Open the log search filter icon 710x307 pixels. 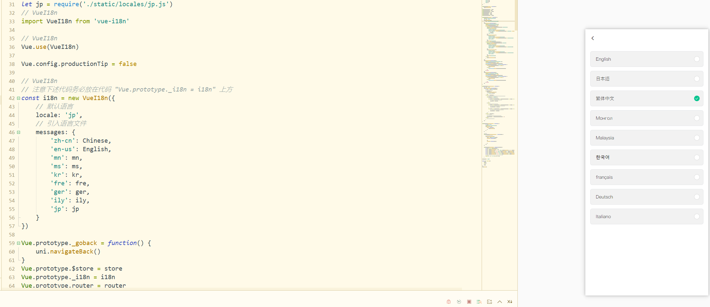pyautogui.click(x=479, y=302)
